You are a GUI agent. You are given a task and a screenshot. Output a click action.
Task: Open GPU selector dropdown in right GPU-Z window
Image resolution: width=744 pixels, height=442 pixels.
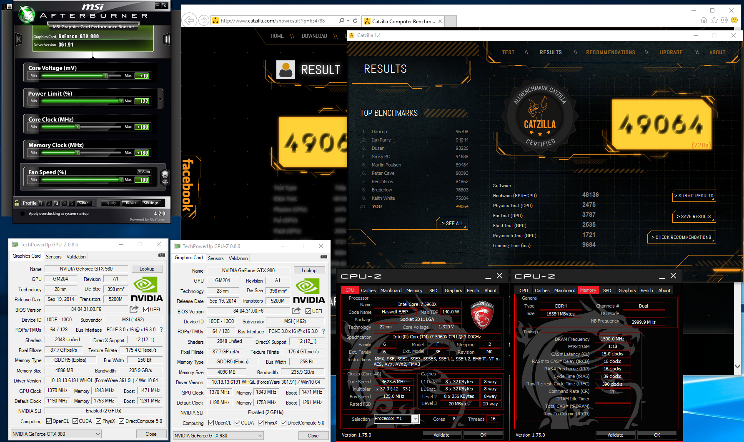218,435
